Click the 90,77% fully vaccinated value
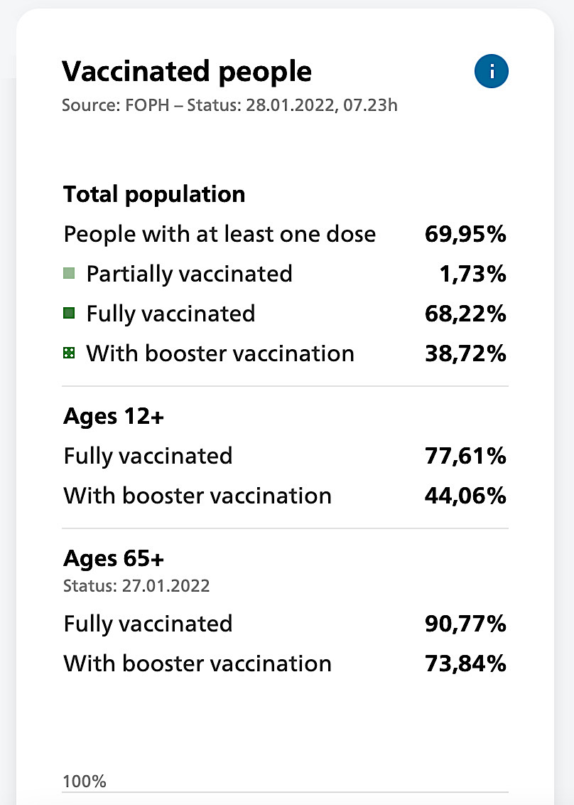The height and width of the screenshot is (805, 574). tap(465, 624)
